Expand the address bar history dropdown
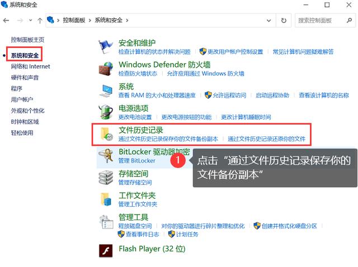Screen dimensions: 358x267 [x=269, y=21]
